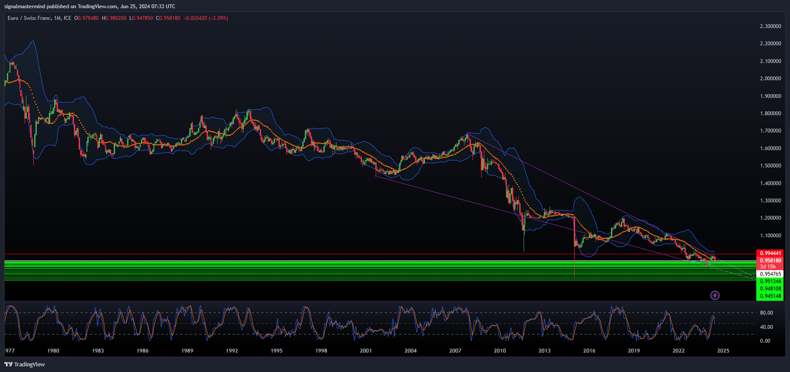790x372 pixels.
Task: Click the publisher line starting with signalmastermind
Action: (90, 6)
